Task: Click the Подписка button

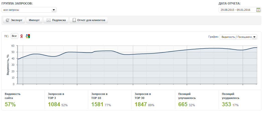Action: point(56,20)
